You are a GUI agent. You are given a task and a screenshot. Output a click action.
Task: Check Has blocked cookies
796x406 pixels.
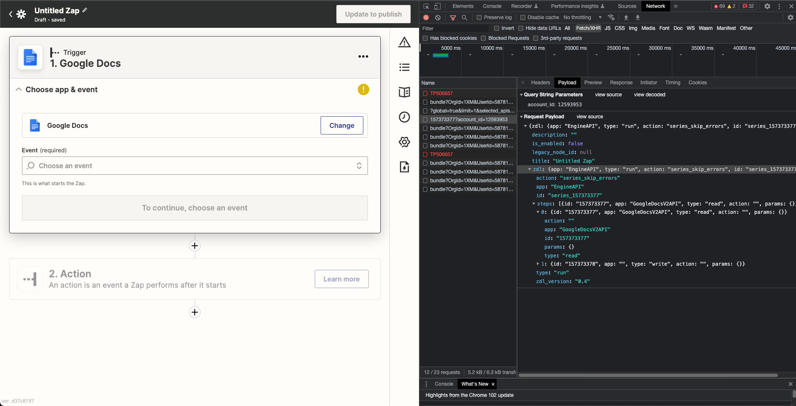(425, 38)
